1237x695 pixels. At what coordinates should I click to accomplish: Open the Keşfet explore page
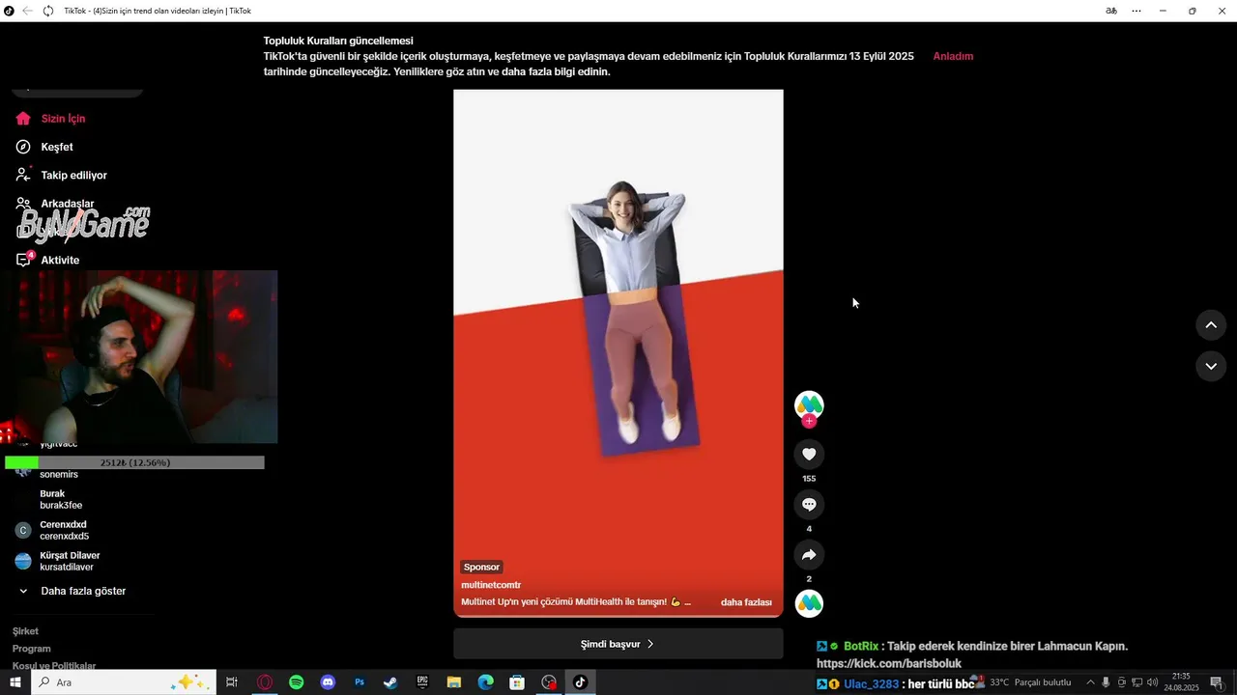(x=56, y=147)
